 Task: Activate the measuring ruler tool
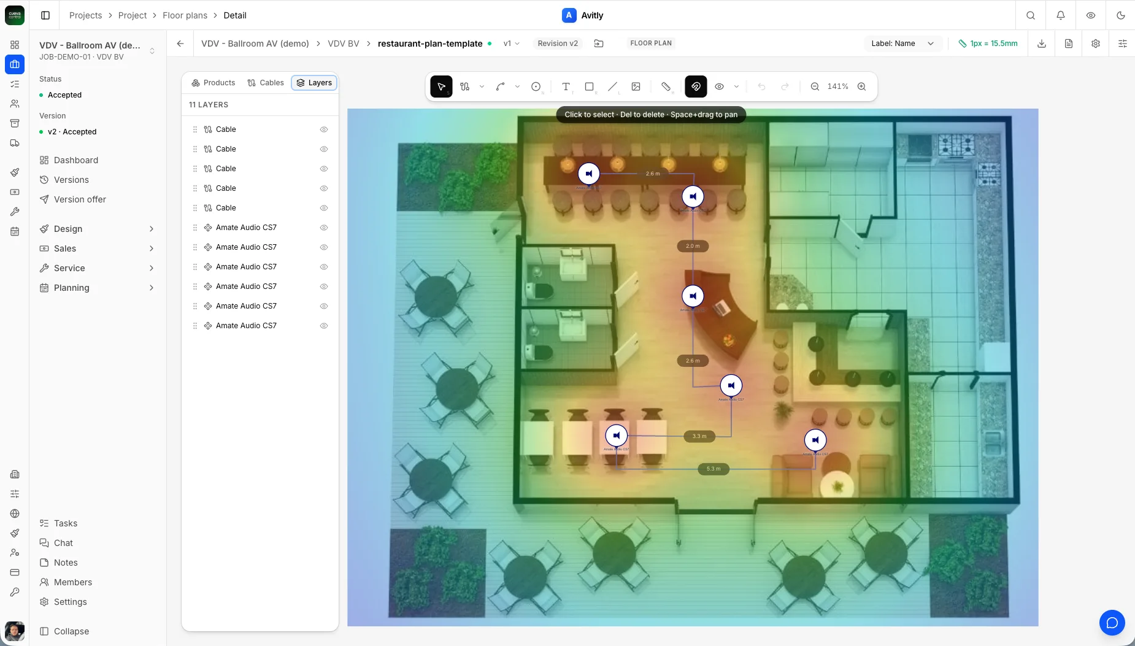(666, 87)
